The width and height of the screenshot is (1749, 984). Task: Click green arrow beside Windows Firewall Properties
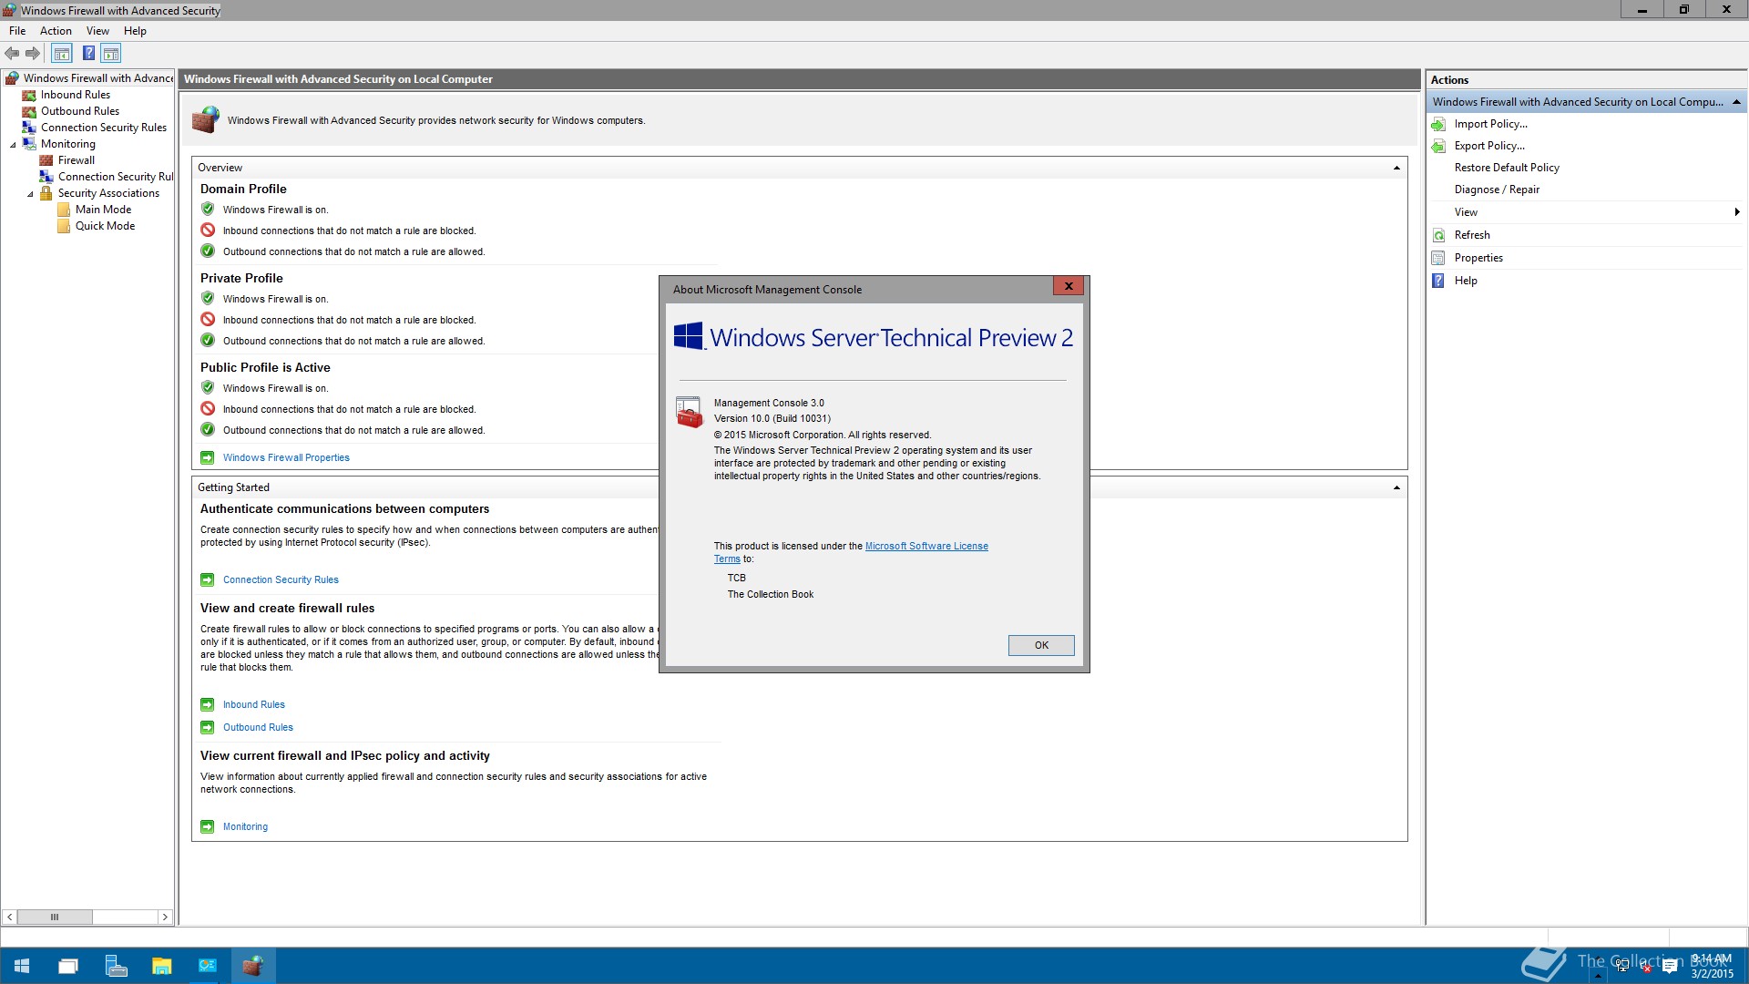click(x=208, y=457)
